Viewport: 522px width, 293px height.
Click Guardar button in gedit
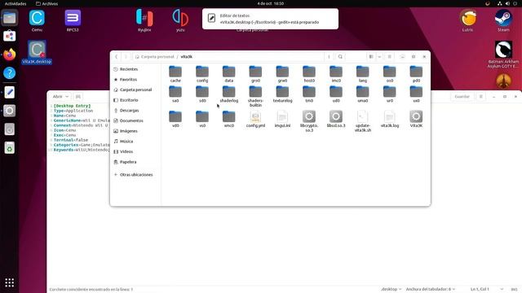(x=462, y=96)
